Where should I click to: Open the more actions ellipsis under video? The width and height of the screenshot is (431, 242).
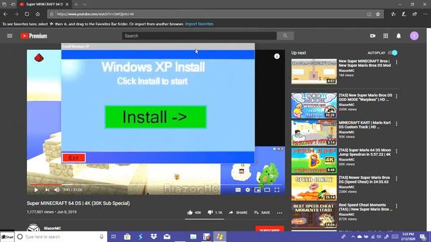[279, 212]
